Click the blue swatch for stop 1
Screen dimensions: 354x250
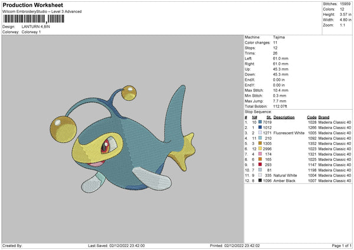[x=260, y=121]
